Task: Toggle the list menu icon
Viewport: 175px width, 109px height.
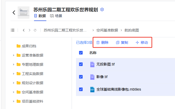Action: [x=13, y=30]
